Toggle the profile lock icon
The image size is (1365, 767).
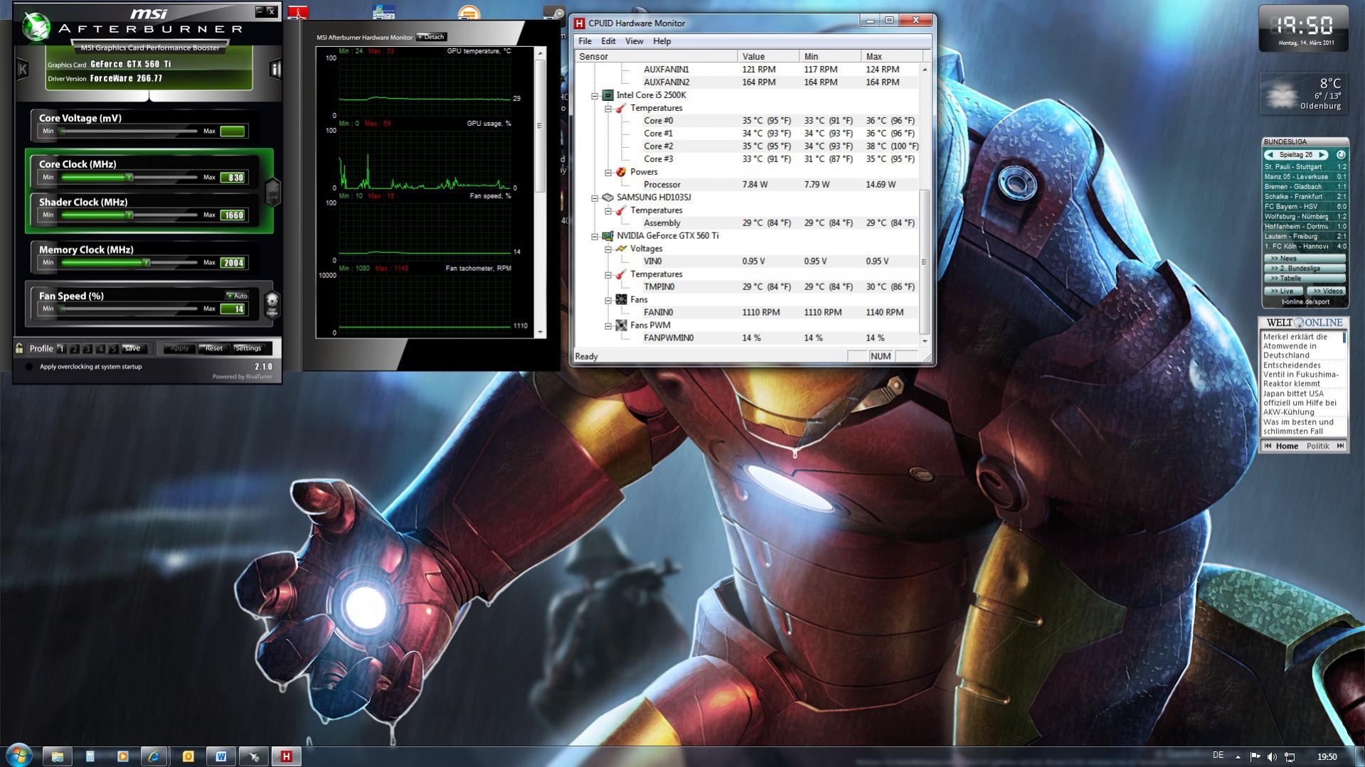(x=19, y=348)
